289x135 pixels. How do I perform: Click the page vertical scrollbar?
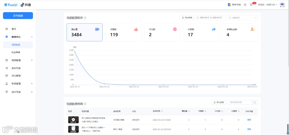pyautogui.click(x=288, y=33)
